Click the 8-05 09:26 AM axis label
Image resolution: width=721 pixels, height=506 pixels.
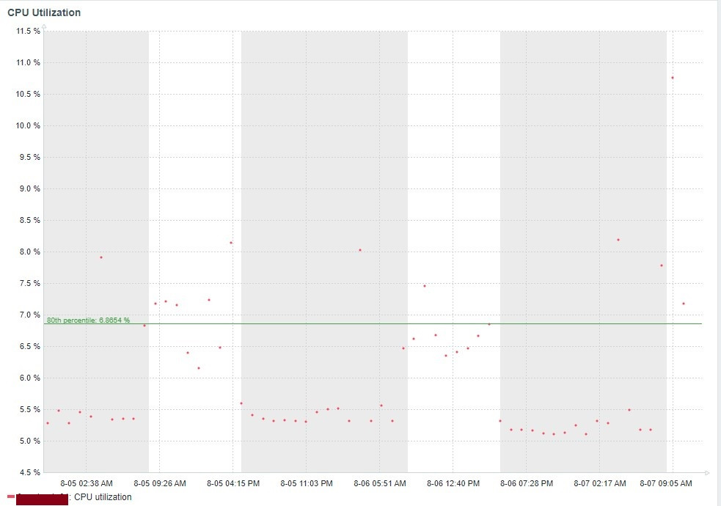160,483
